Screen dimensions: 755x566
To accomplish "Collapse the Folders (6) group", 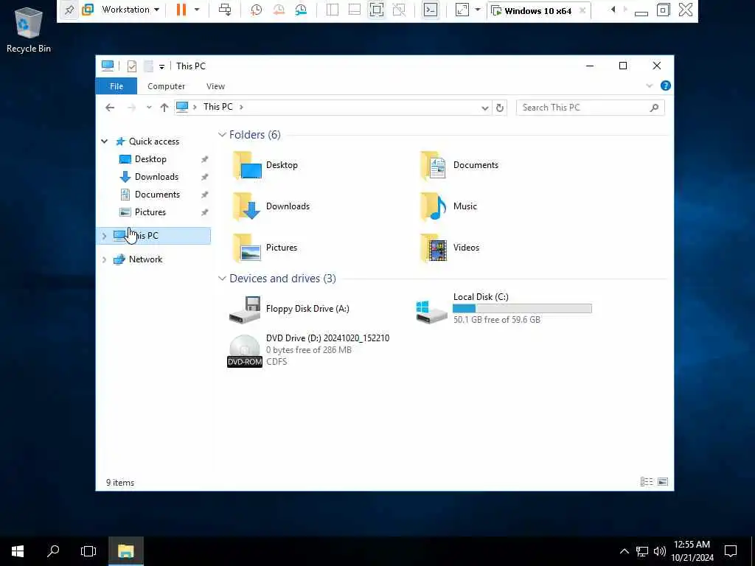I will (222, 135).
